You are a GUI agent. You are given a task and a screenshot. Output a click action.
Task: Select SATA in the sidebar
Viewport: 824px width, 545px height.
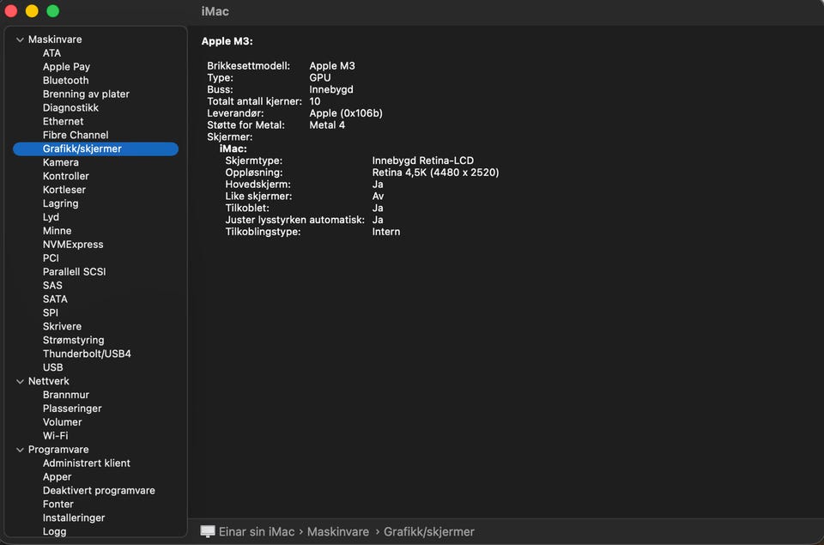pyautogui.click(x=55, y=299)
